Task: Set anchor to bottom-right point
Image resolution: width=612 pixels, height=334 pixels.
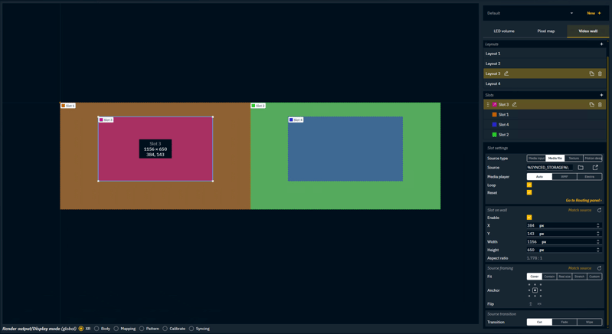Action: point(541,296)
